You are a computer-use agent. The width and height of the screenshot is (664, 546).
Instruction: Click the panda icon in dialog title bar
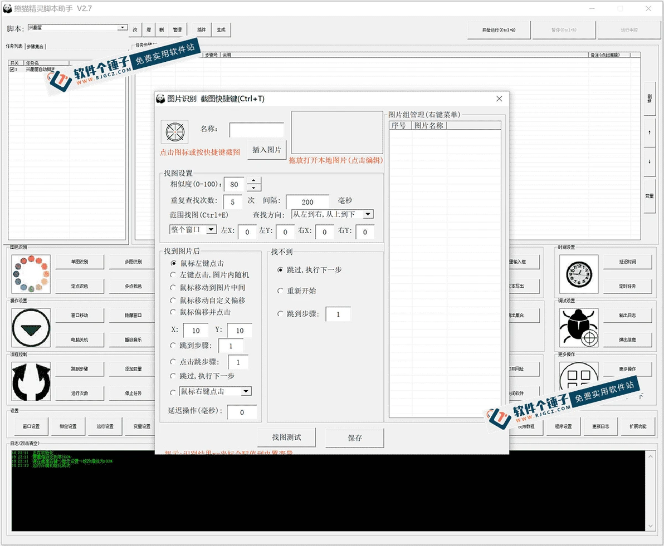coord(160,99)
